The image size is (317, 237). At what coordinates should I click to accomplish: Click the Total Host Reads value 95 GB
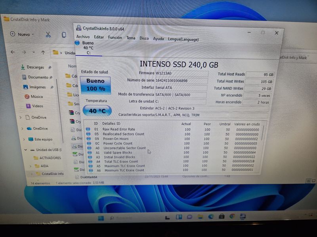click(260, 75)
